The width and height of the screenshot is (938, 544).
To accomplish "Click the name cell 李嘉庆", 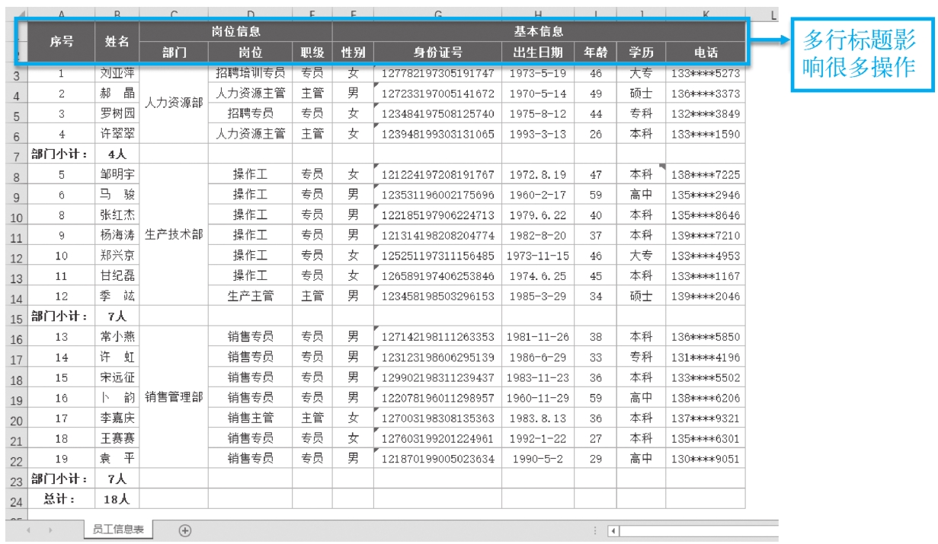I will pos(117,418).
